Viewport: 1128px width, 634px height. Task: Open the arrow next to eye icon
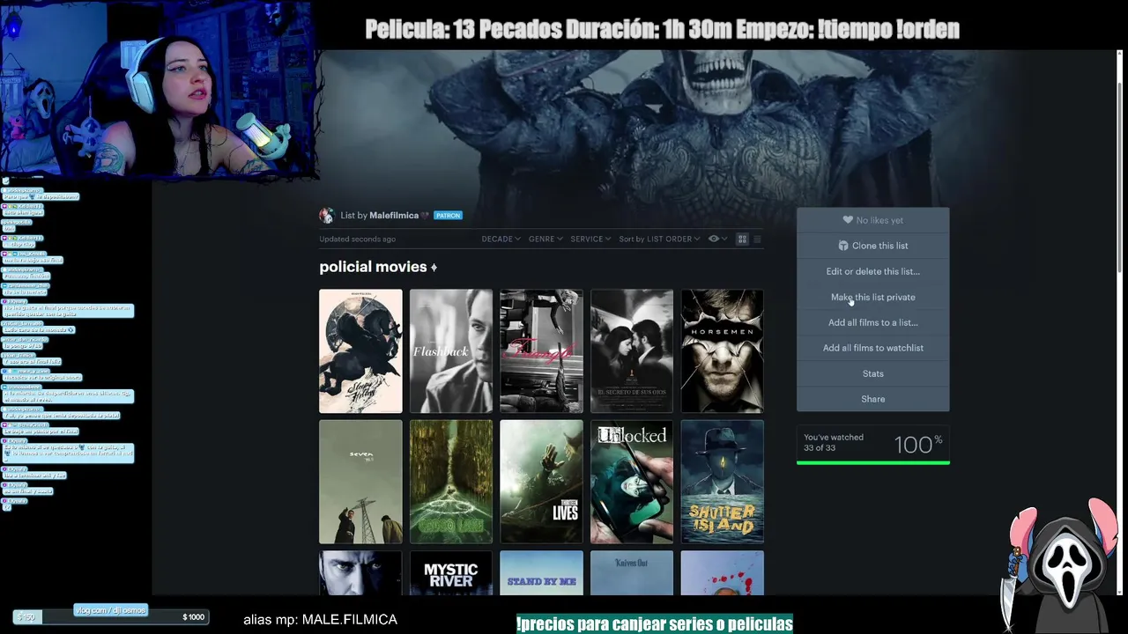724,240
